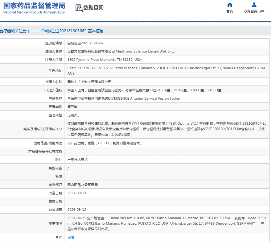Click the approval date 2021-09-13
Viewport: 271px width, 242px height.
click(77, 193)
